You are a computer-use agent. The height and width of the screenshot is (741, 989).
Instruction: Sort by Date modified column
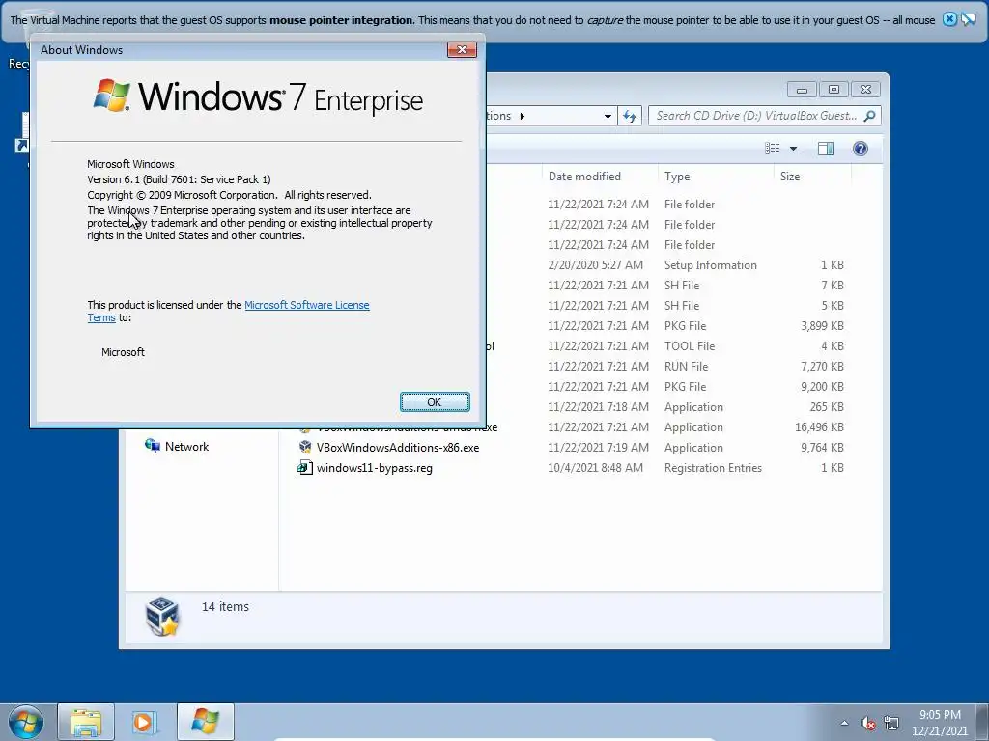click(x=599, y=177)
